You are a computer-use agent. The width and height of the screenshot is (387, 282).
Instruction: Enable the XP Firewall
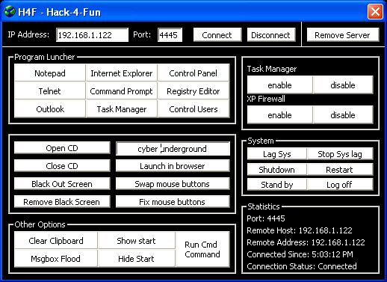279,115
